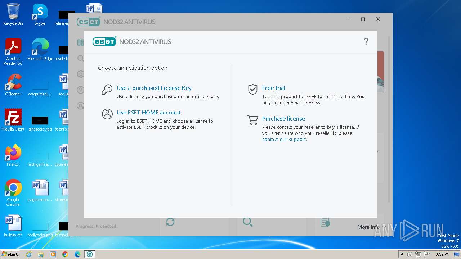Screen dimensions: 461x259
Task: Click the ESET window vertical scrollbar
Action: coord(389,119)
